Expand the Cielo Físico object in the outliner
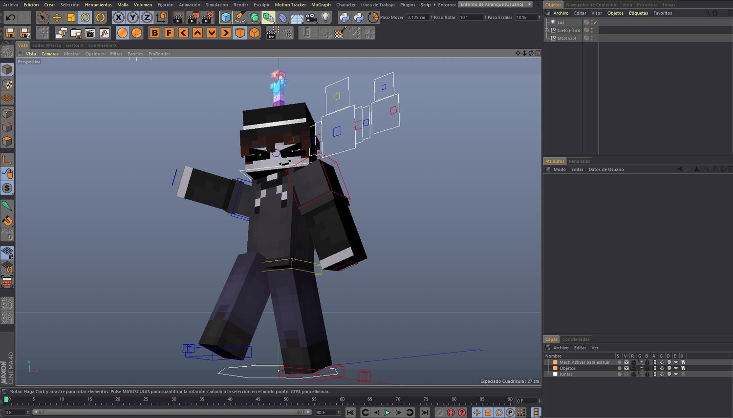Image resolution: width=733 pixels, height=418 pixels. 546,30
